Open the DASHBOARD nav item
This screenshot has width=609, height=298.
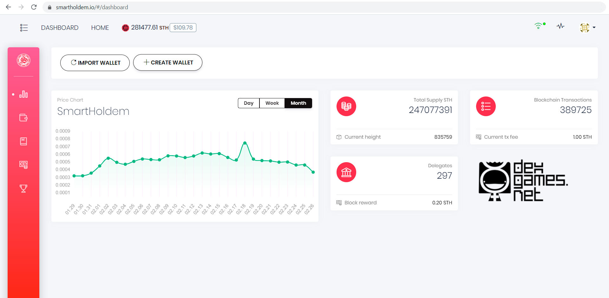pyautogui.click(x=60, y=28)
